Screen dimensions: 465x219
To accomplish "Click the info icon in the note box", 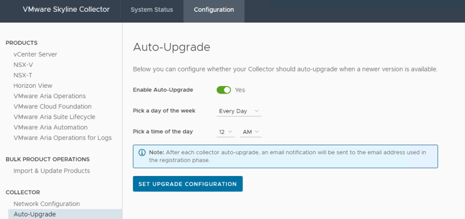I will tap(142, 152).
